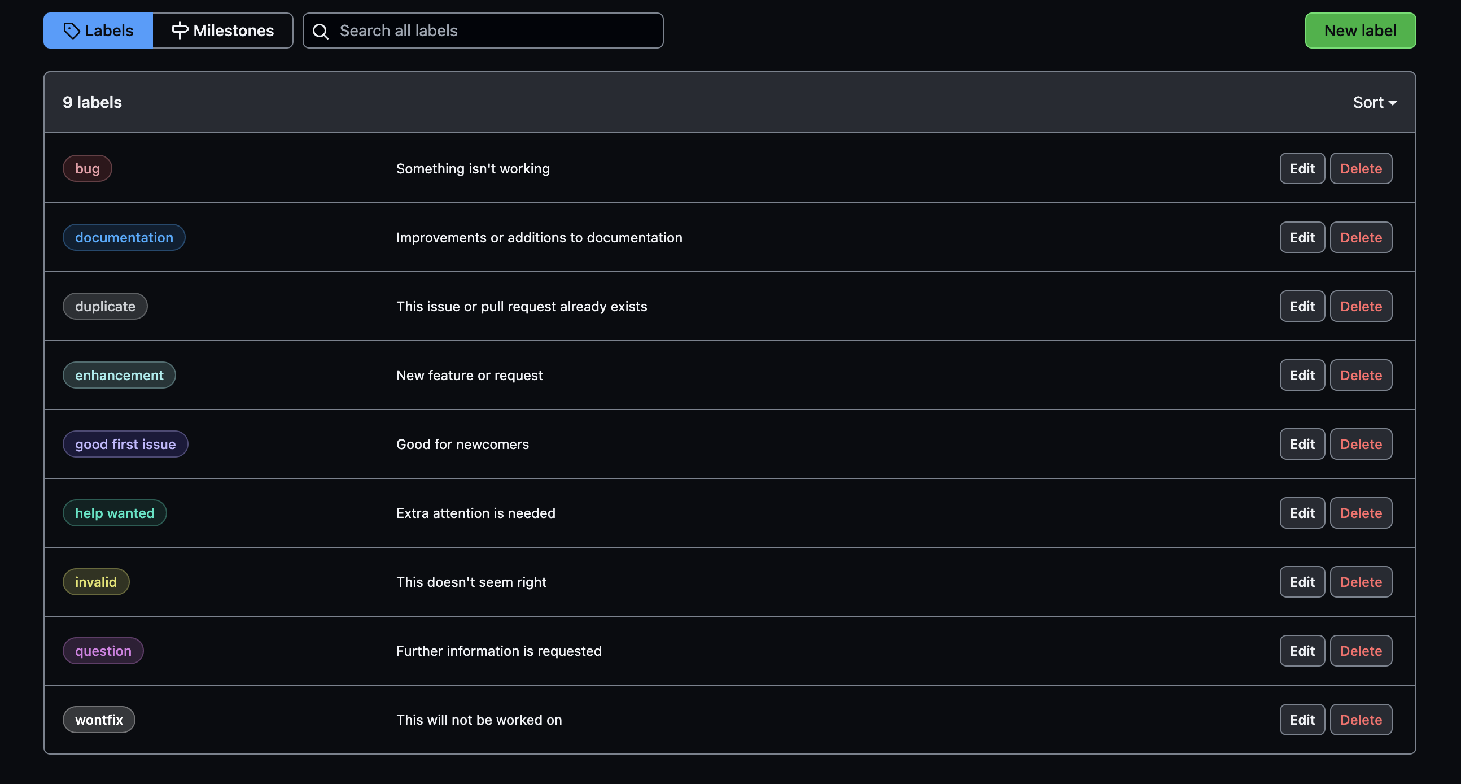Switch to the Milestones tab
The height and width of the screenshot is (784, 1461).
tap(223, 31)
